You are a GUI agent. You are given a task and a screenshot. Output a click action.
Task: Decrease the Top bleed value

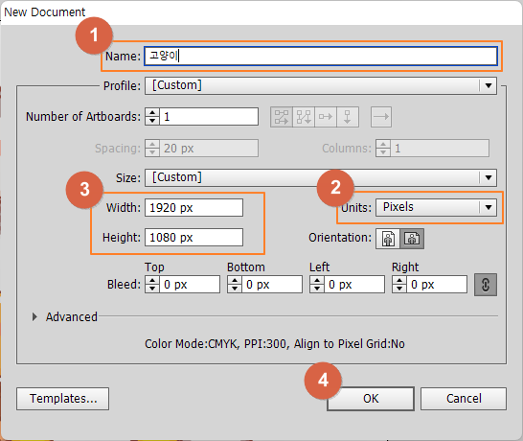(152, 289)
